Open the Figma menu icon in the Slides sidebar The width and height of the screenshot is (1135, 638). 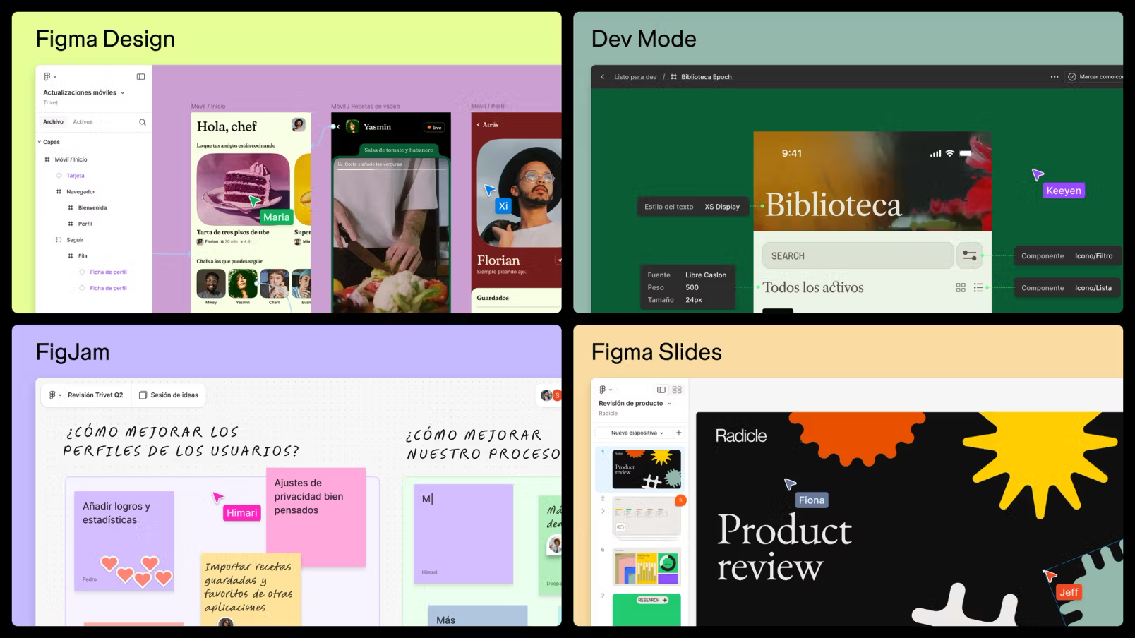(601, 390)
